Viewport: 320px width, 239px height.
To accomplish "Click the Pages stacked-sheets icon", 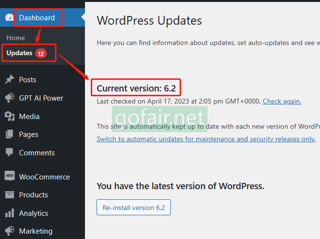I will [9, 134].
